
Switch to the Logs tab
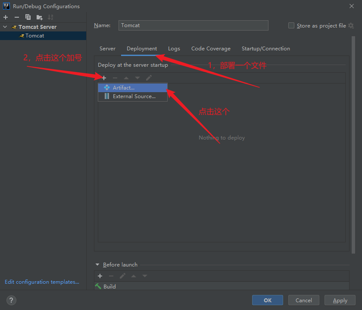(174, 49)
